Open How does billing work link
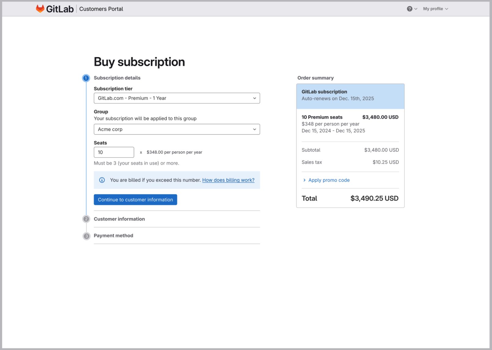Image resolution: width=492 pixels, height=350 pixels. click(228, 180)
